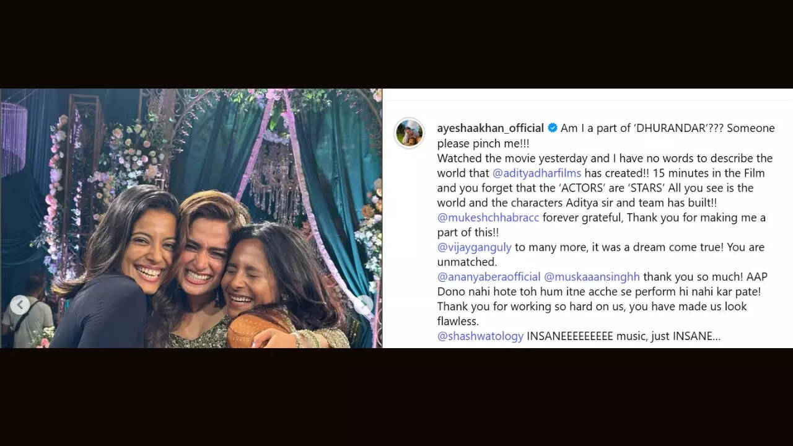This screenshot has width=793, height=446.
Task: Go to previous photo in the carousel
Action: (x=20, y=305)
